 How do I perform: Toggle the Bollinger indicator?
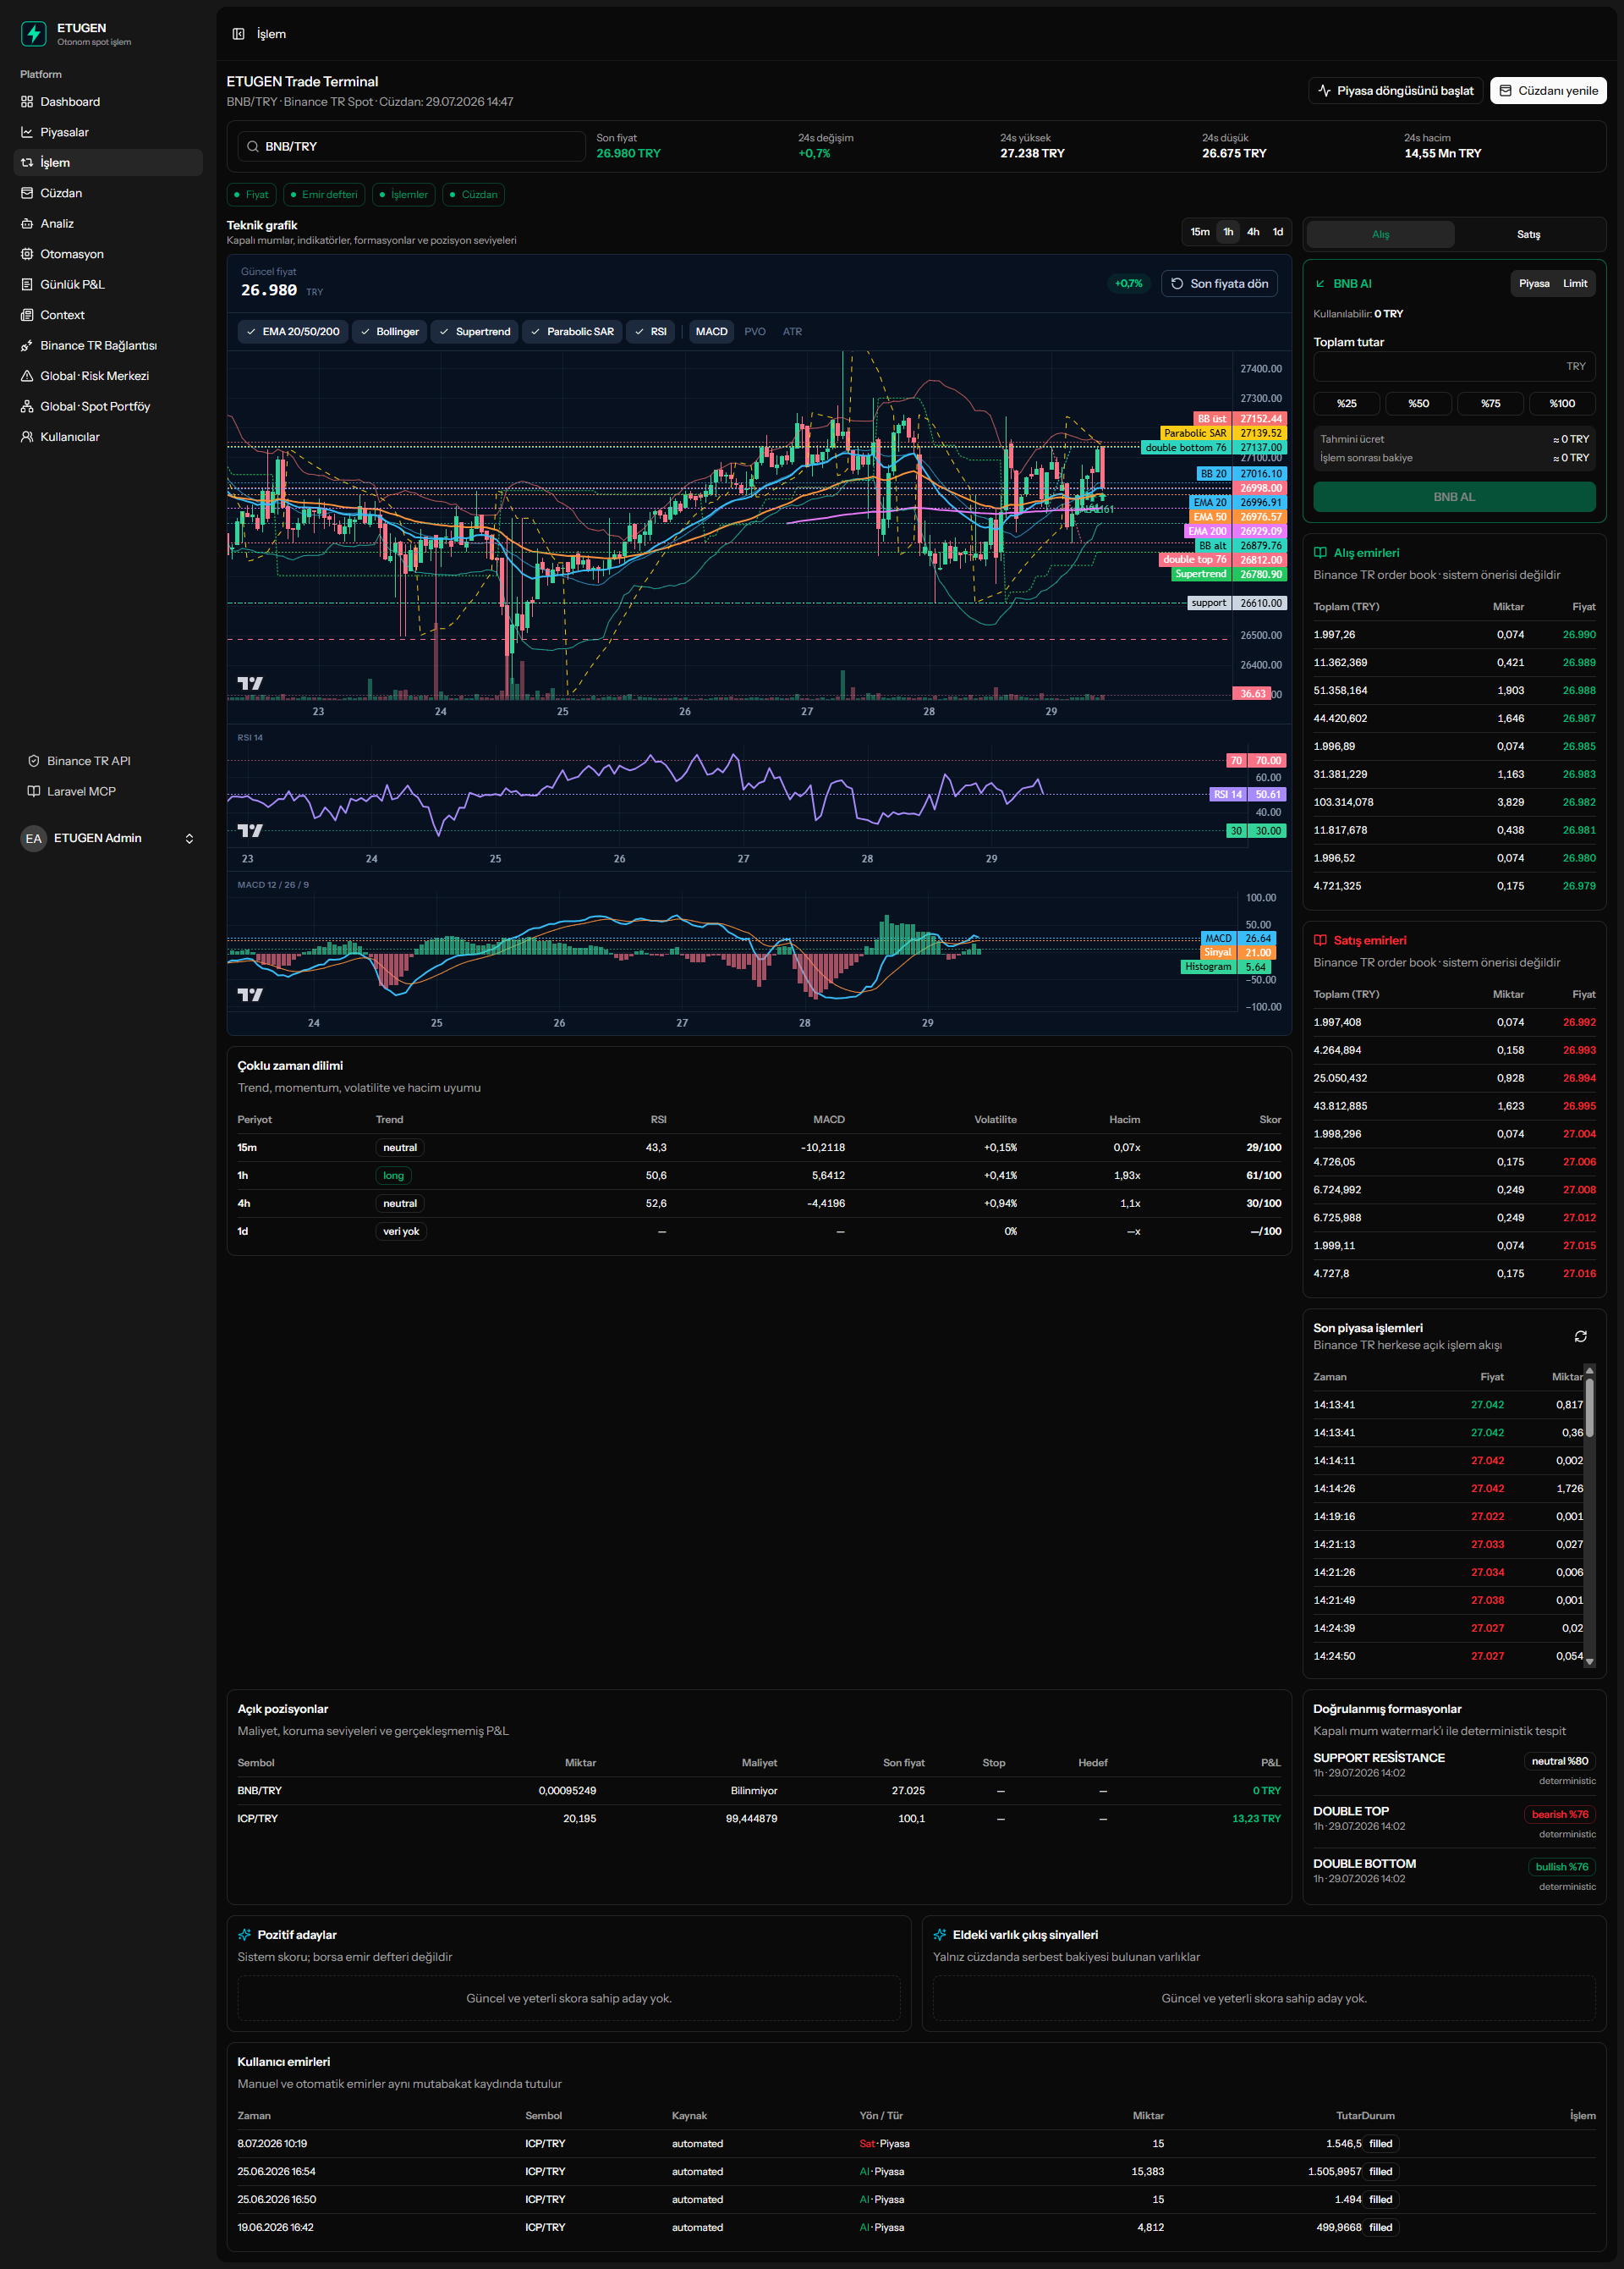(390, 332)
